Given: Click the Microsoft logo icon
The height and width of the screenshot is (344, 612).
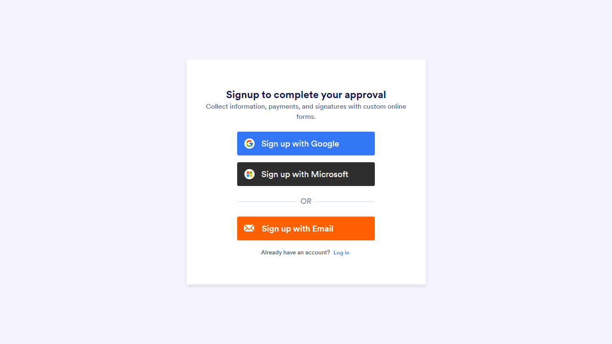Looking at the screenshot, I should 249,174.
